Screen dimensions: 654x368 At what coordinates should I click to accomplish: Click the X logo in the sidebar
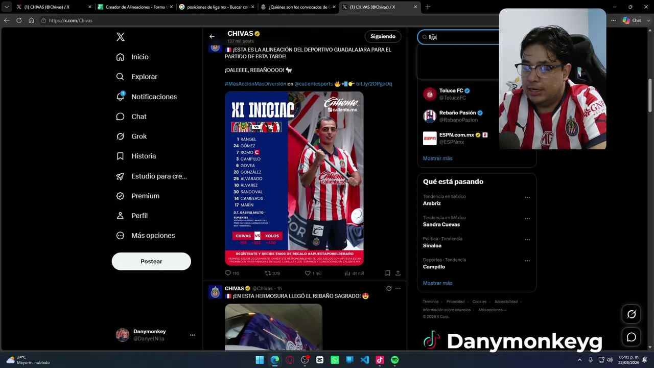click(120, 37)
